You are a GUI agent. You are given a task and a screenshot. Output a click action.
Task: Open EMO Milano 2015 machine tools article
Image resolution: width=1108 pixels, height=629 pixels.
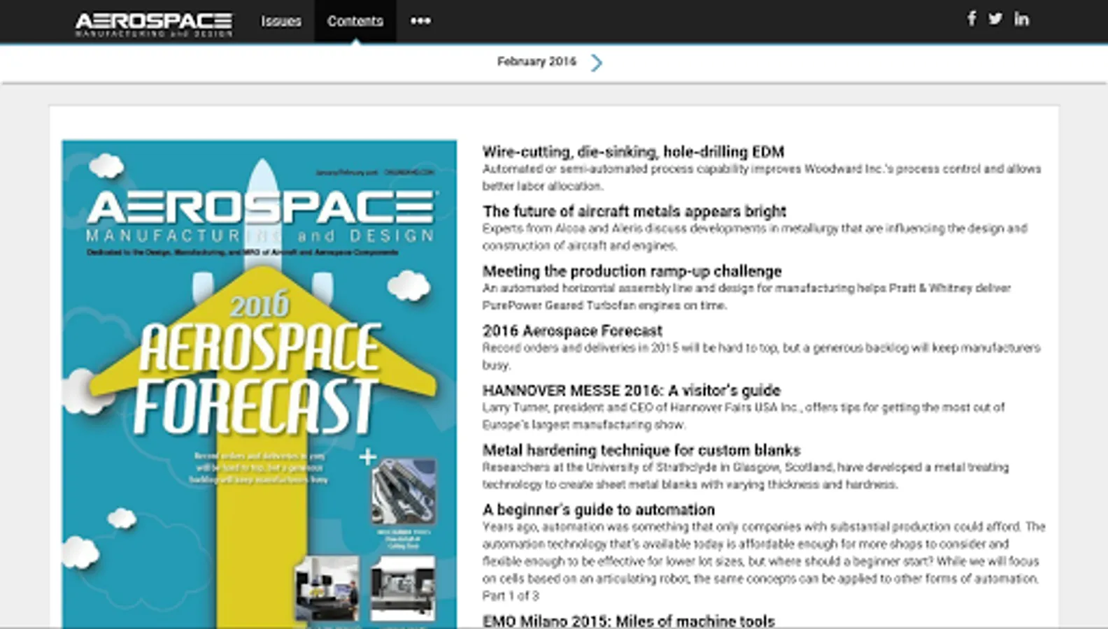(x=629, y=621)
